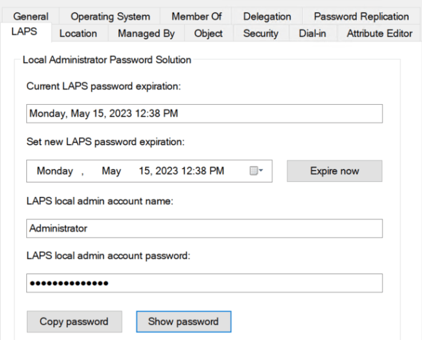
Task: Open the Managed By tab
Action: click(146, 33)
